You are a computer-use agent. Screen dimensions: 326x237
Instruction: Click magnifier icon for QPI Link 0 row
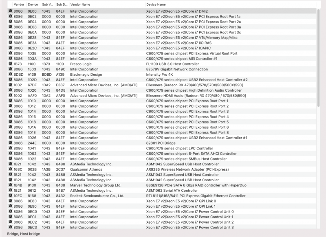[x=11, y=201]
